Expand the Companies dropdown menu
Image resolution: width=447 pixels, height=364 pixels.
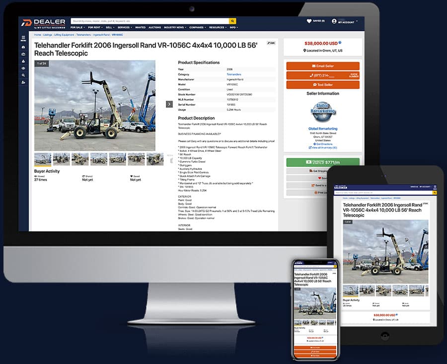tap(198, 27)
